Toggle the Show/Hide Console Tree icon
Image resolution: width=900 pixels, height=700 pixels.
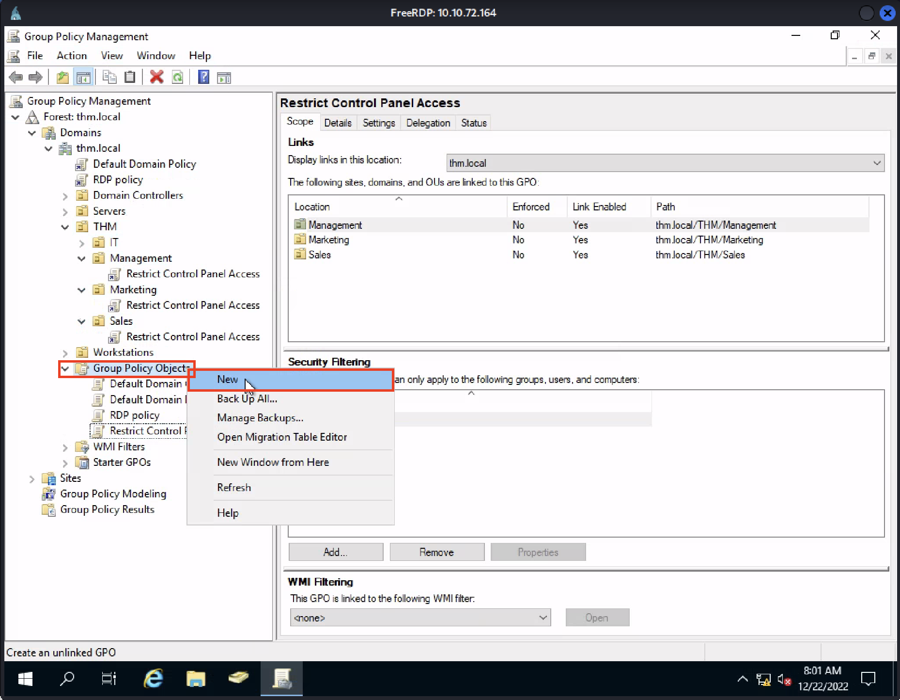pyautogui.click(x=83, y=77)
